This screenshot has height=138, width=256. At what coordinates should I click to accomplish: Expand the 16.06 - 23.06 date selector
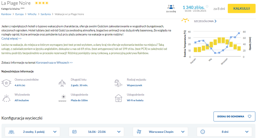point(96,132)
